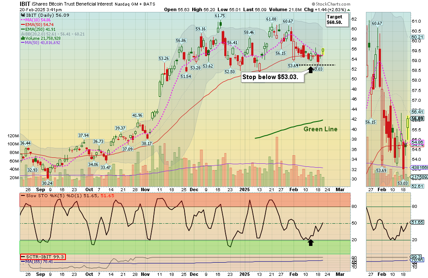Click the 32.93 price label
The image size is (428, 278).
point(33,170)
